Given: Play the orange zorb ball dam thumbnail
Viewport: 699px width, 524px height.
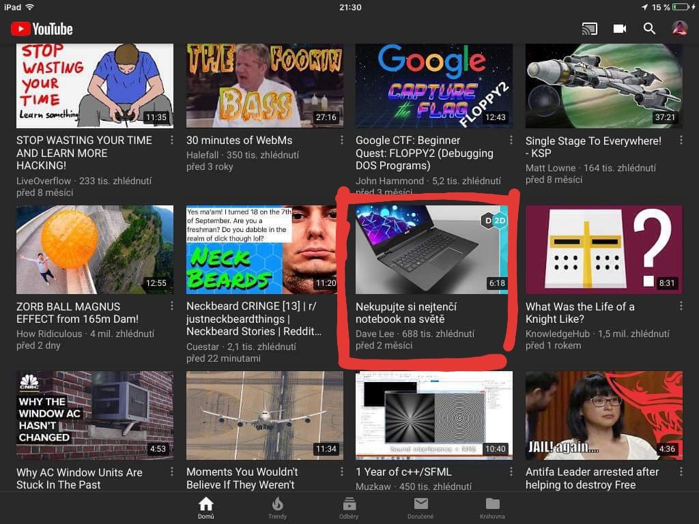Looking at the screenshot, I should (x=95, y=250).
